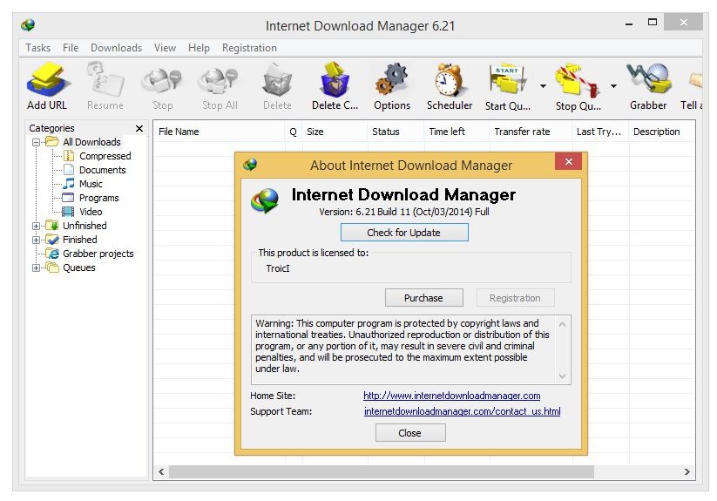The width and height of the screenshot is (717, 501).
Task: Close the About dialog with red X
Action: click(x=569, y=161)
